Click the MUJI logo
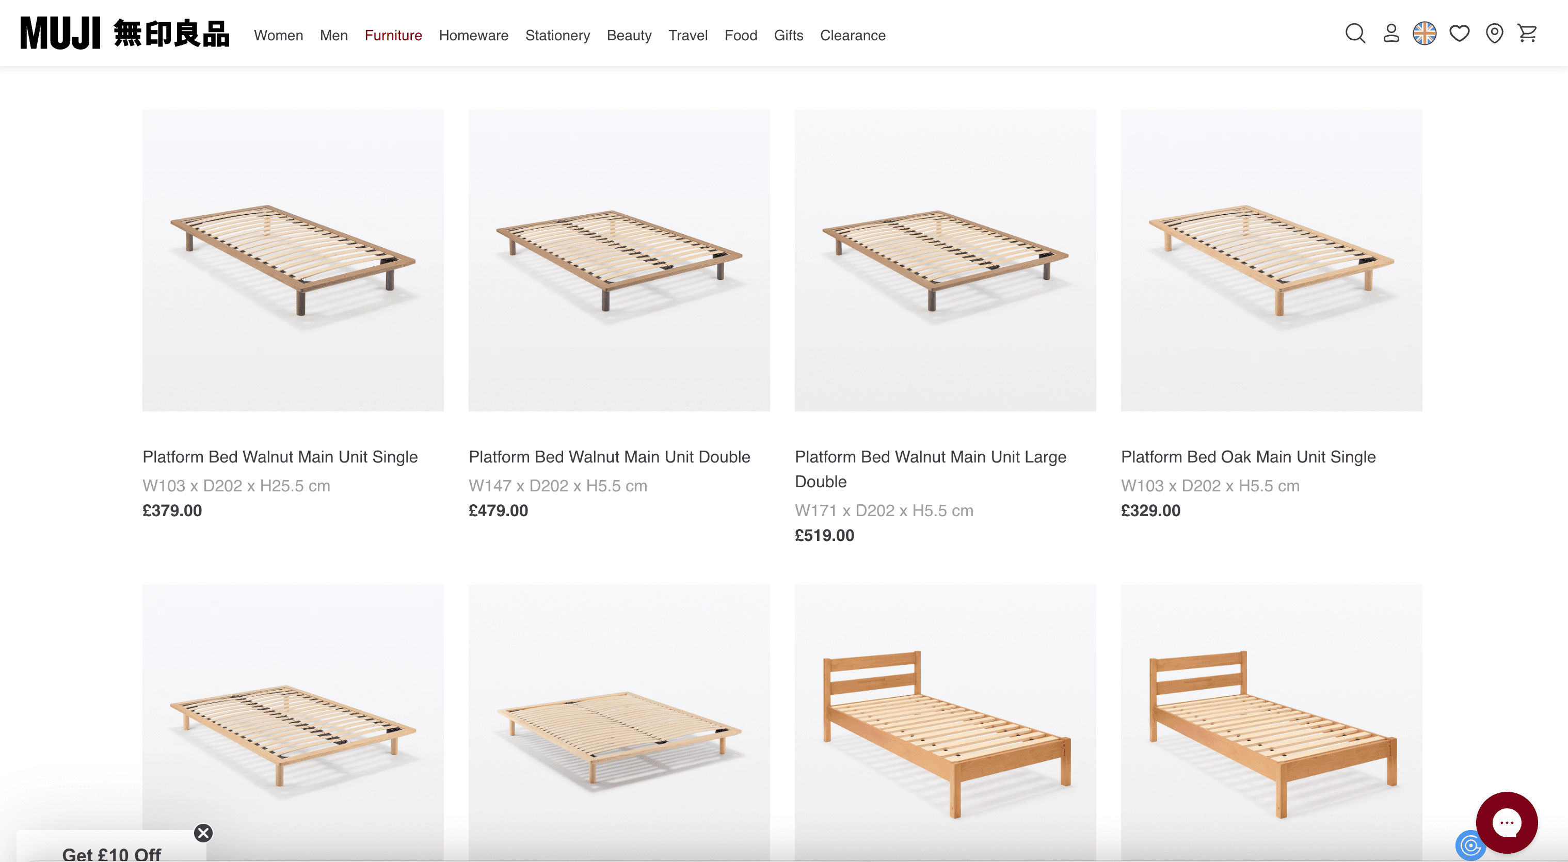Image resolution: width=1568 pixels, height=862 pixels. (125, 34)
